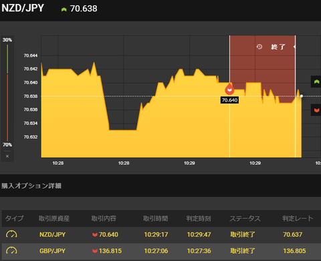This screenshot has height=261, width=321.
Task: Click the clock history icon next to 終了
Action: [259, 47]
